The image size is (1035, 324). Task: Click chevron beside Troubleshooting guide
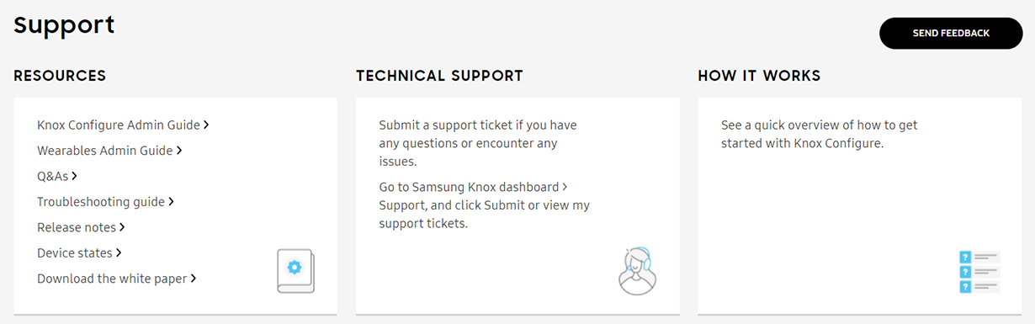pos(172,202)
